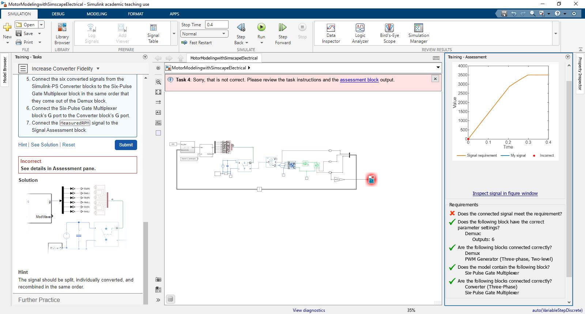This screenshot has width=585, height=314.
Task: Switch to the FORMAT ribbon tab
Action: (x=136, y=14)
